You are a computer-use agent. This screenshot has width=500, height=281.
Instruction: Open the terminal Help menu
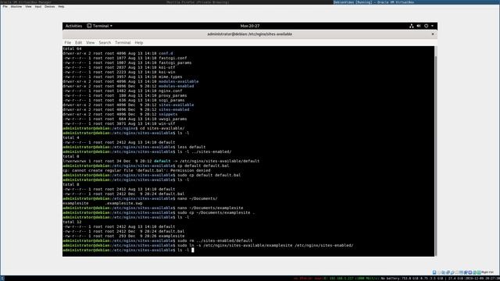(x=139, y=42)
